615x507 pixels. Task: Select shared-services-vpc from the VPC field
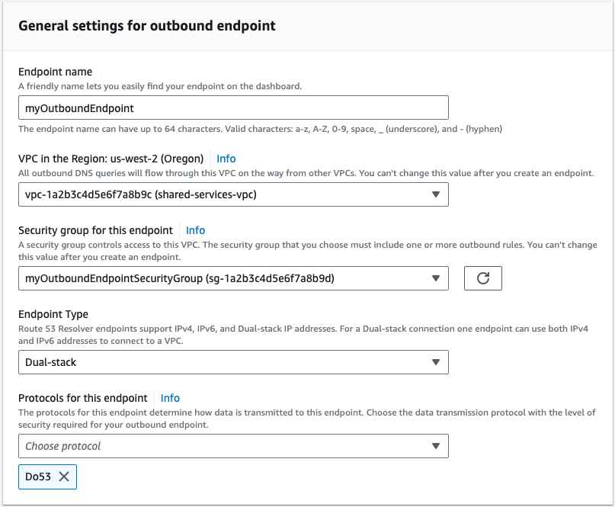[233, 194]
